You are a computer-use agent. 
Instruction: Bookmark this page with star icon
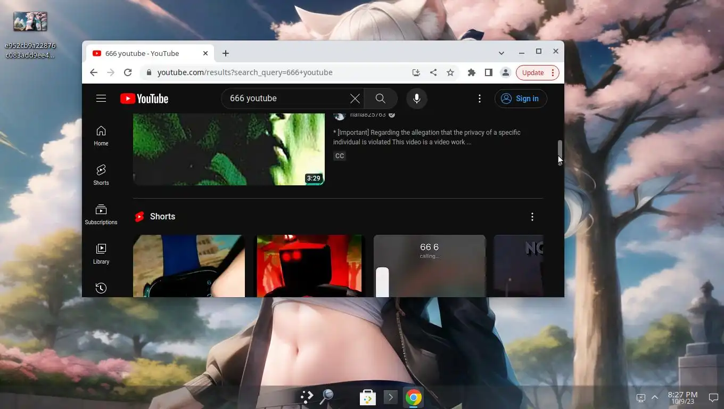pos(450,72)
